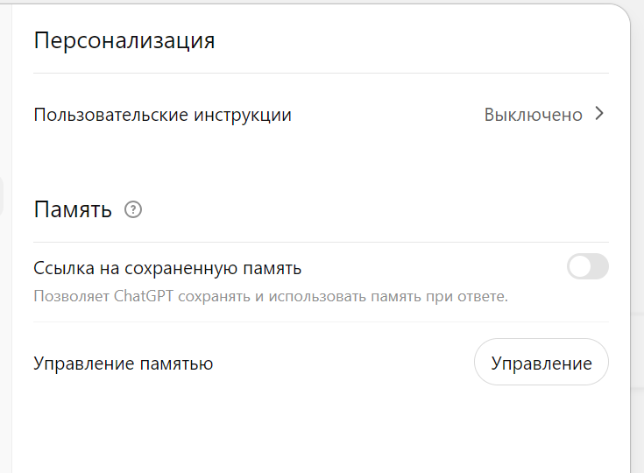
Task: Click the help question-mark icon beside Память
Action: click(133, 210)
